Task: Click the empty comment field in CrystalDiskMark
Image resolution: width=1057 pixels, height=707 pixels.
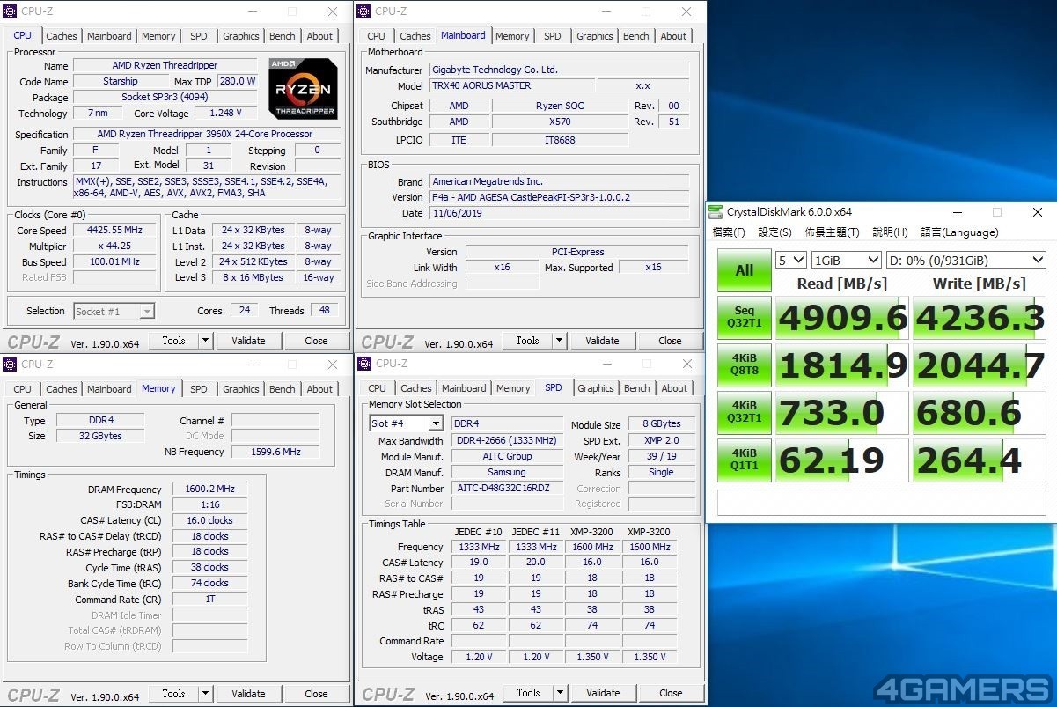Action: click(x=881, y=503)
